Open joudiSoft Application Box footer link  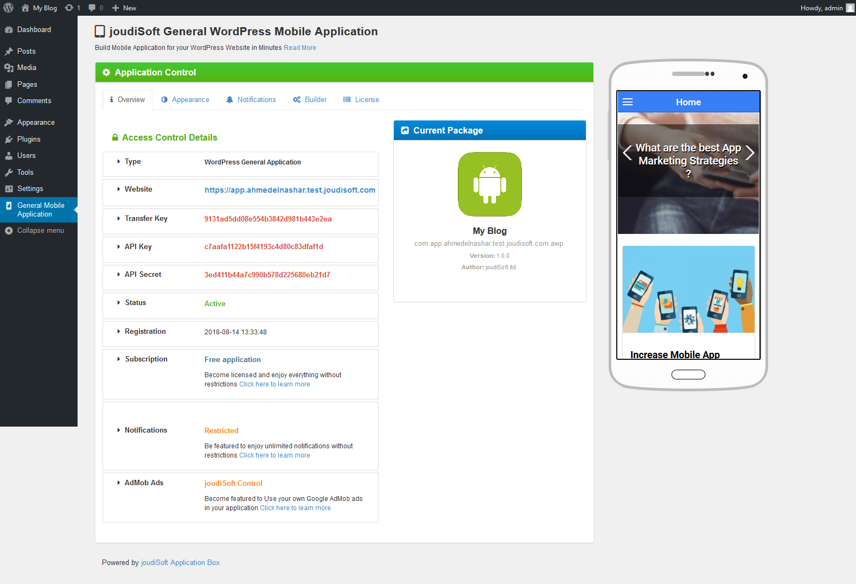[180, 563]
